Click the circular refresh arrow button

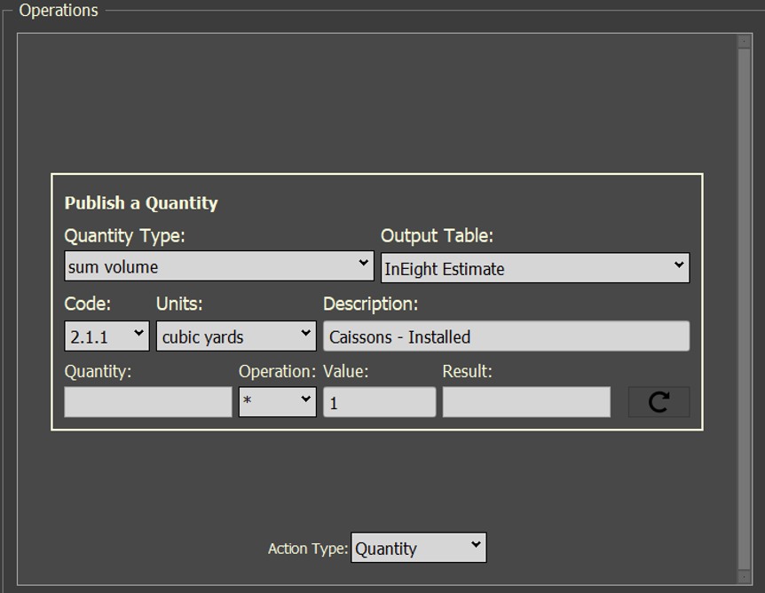pyautogui.click(x=659, y=402)
